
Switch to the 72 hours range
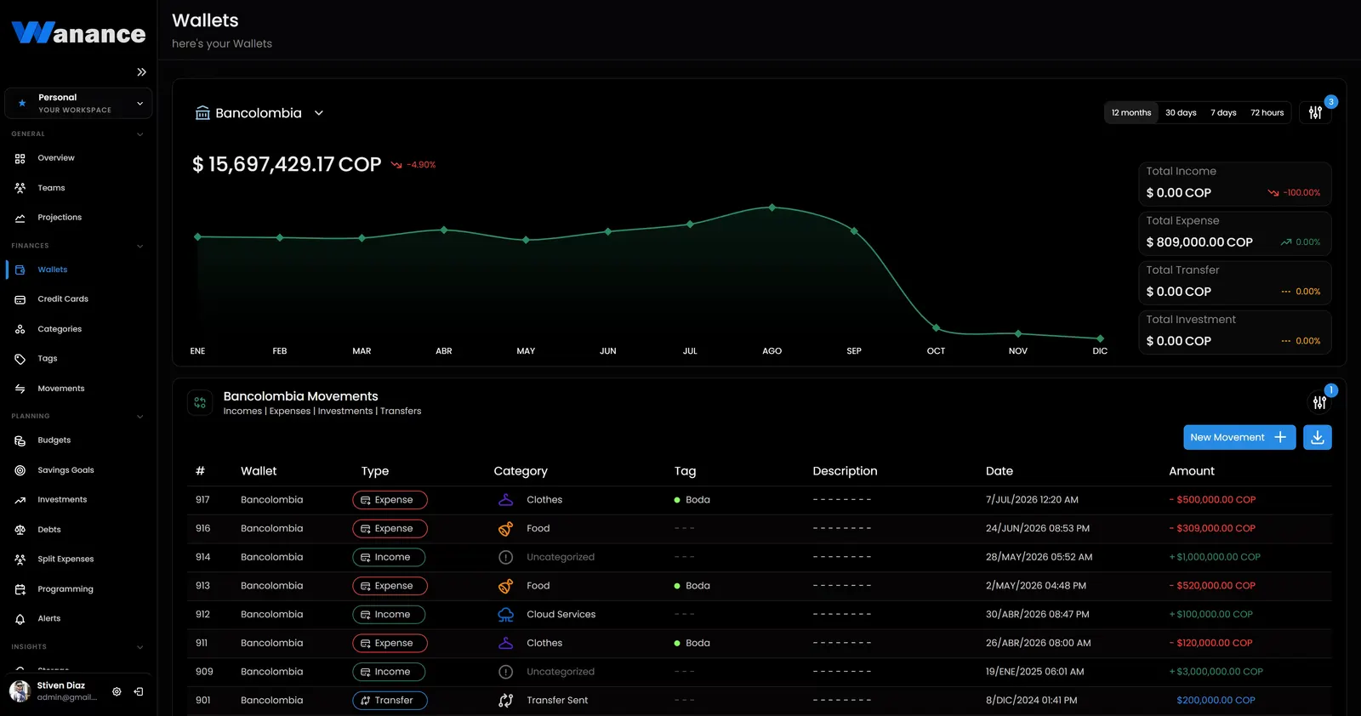coord(1267,112)
